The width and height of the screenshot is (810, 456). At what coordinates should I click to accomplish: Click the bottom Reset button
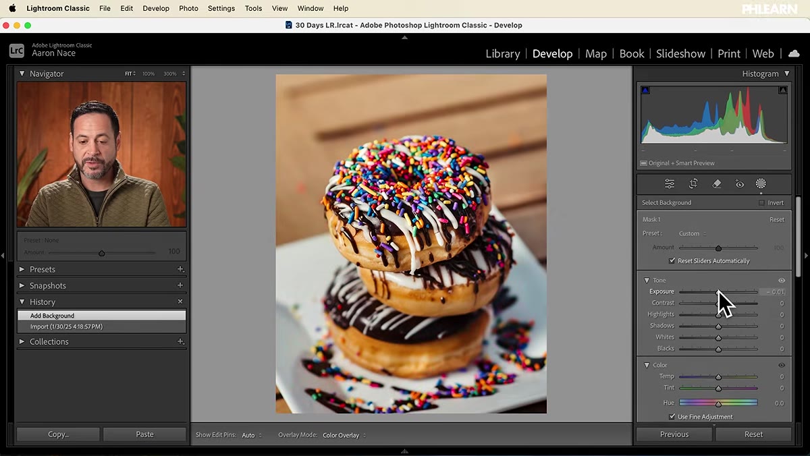click(x=753, y=434)
